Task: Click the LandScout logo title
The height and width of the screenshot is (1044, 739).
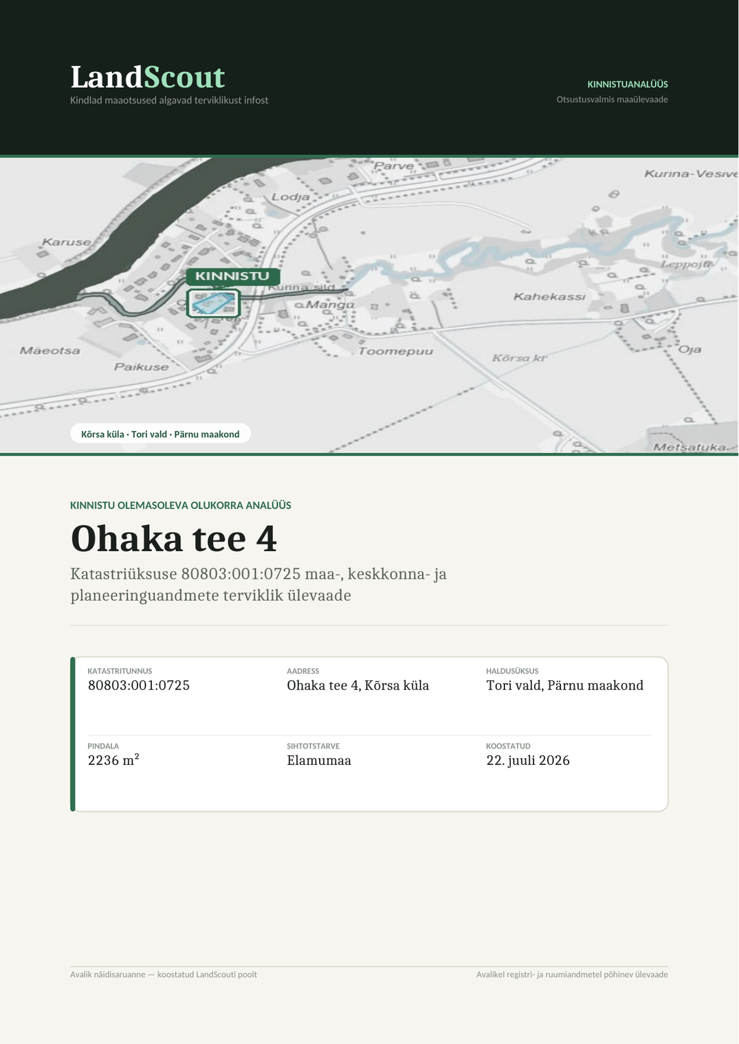Action: tap(148, 77)
